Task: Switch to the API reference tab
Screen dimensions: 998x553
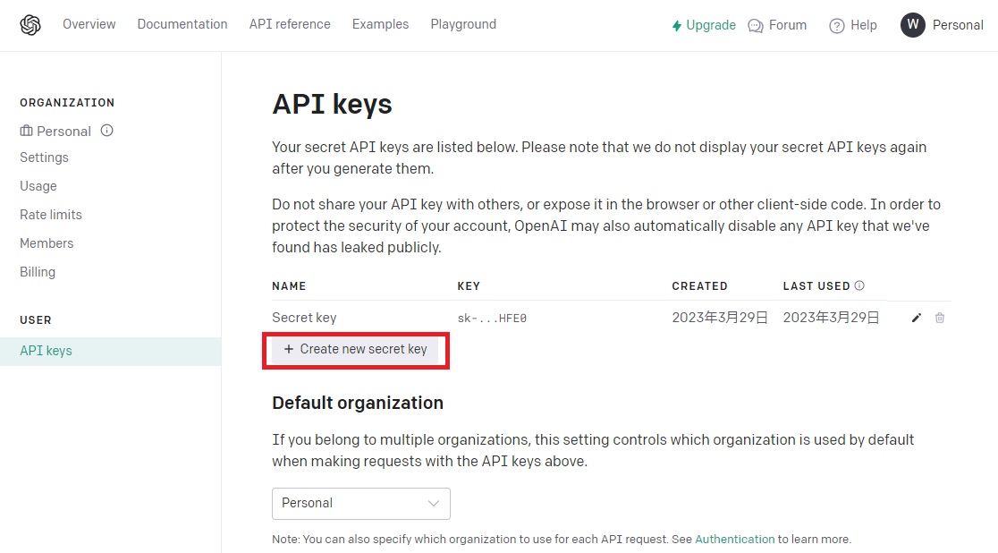Action: coord(289,24)
